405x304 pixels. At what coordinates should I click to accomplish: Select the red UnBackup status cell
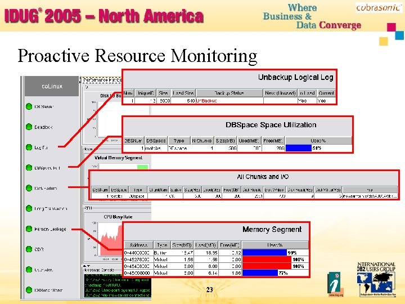click(229, 101)
